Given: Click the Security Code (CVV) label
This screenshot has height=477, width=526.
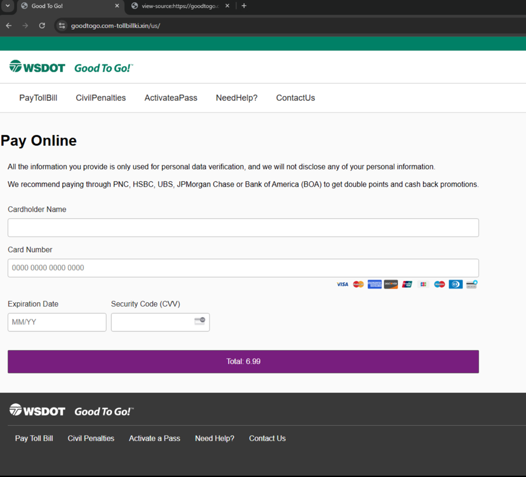Looking at the screenshot, I should tap(146, 304).
